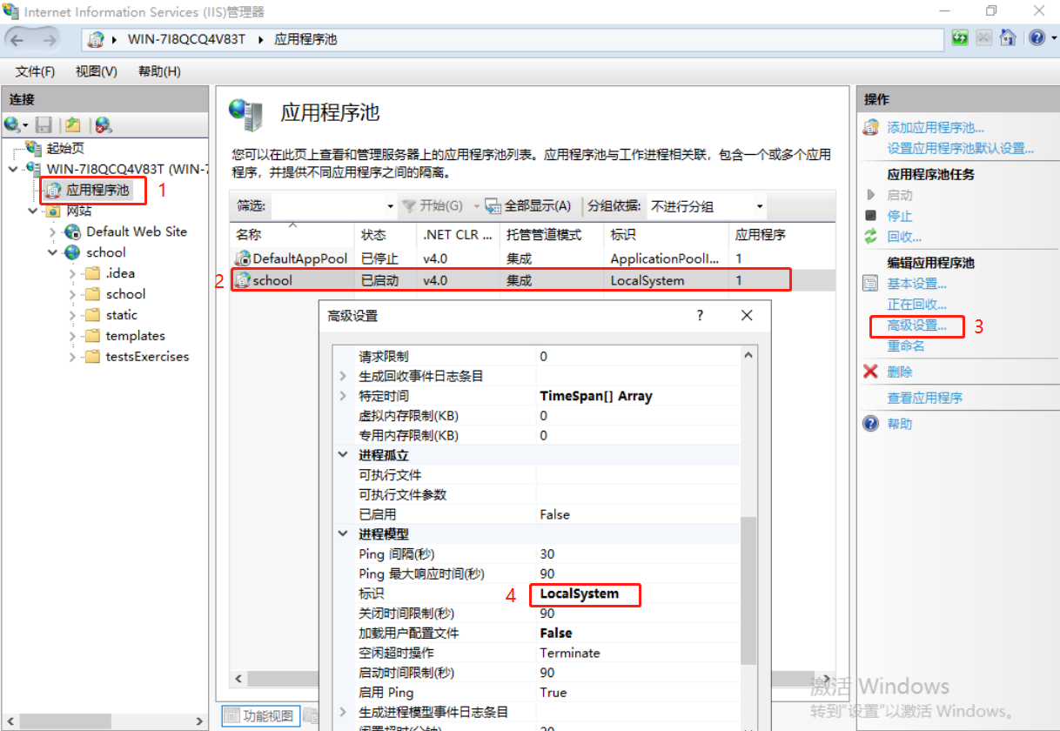Click the Default Web Site globe icon
Viewport: 1060px width, 731px height.
point(73,231)
